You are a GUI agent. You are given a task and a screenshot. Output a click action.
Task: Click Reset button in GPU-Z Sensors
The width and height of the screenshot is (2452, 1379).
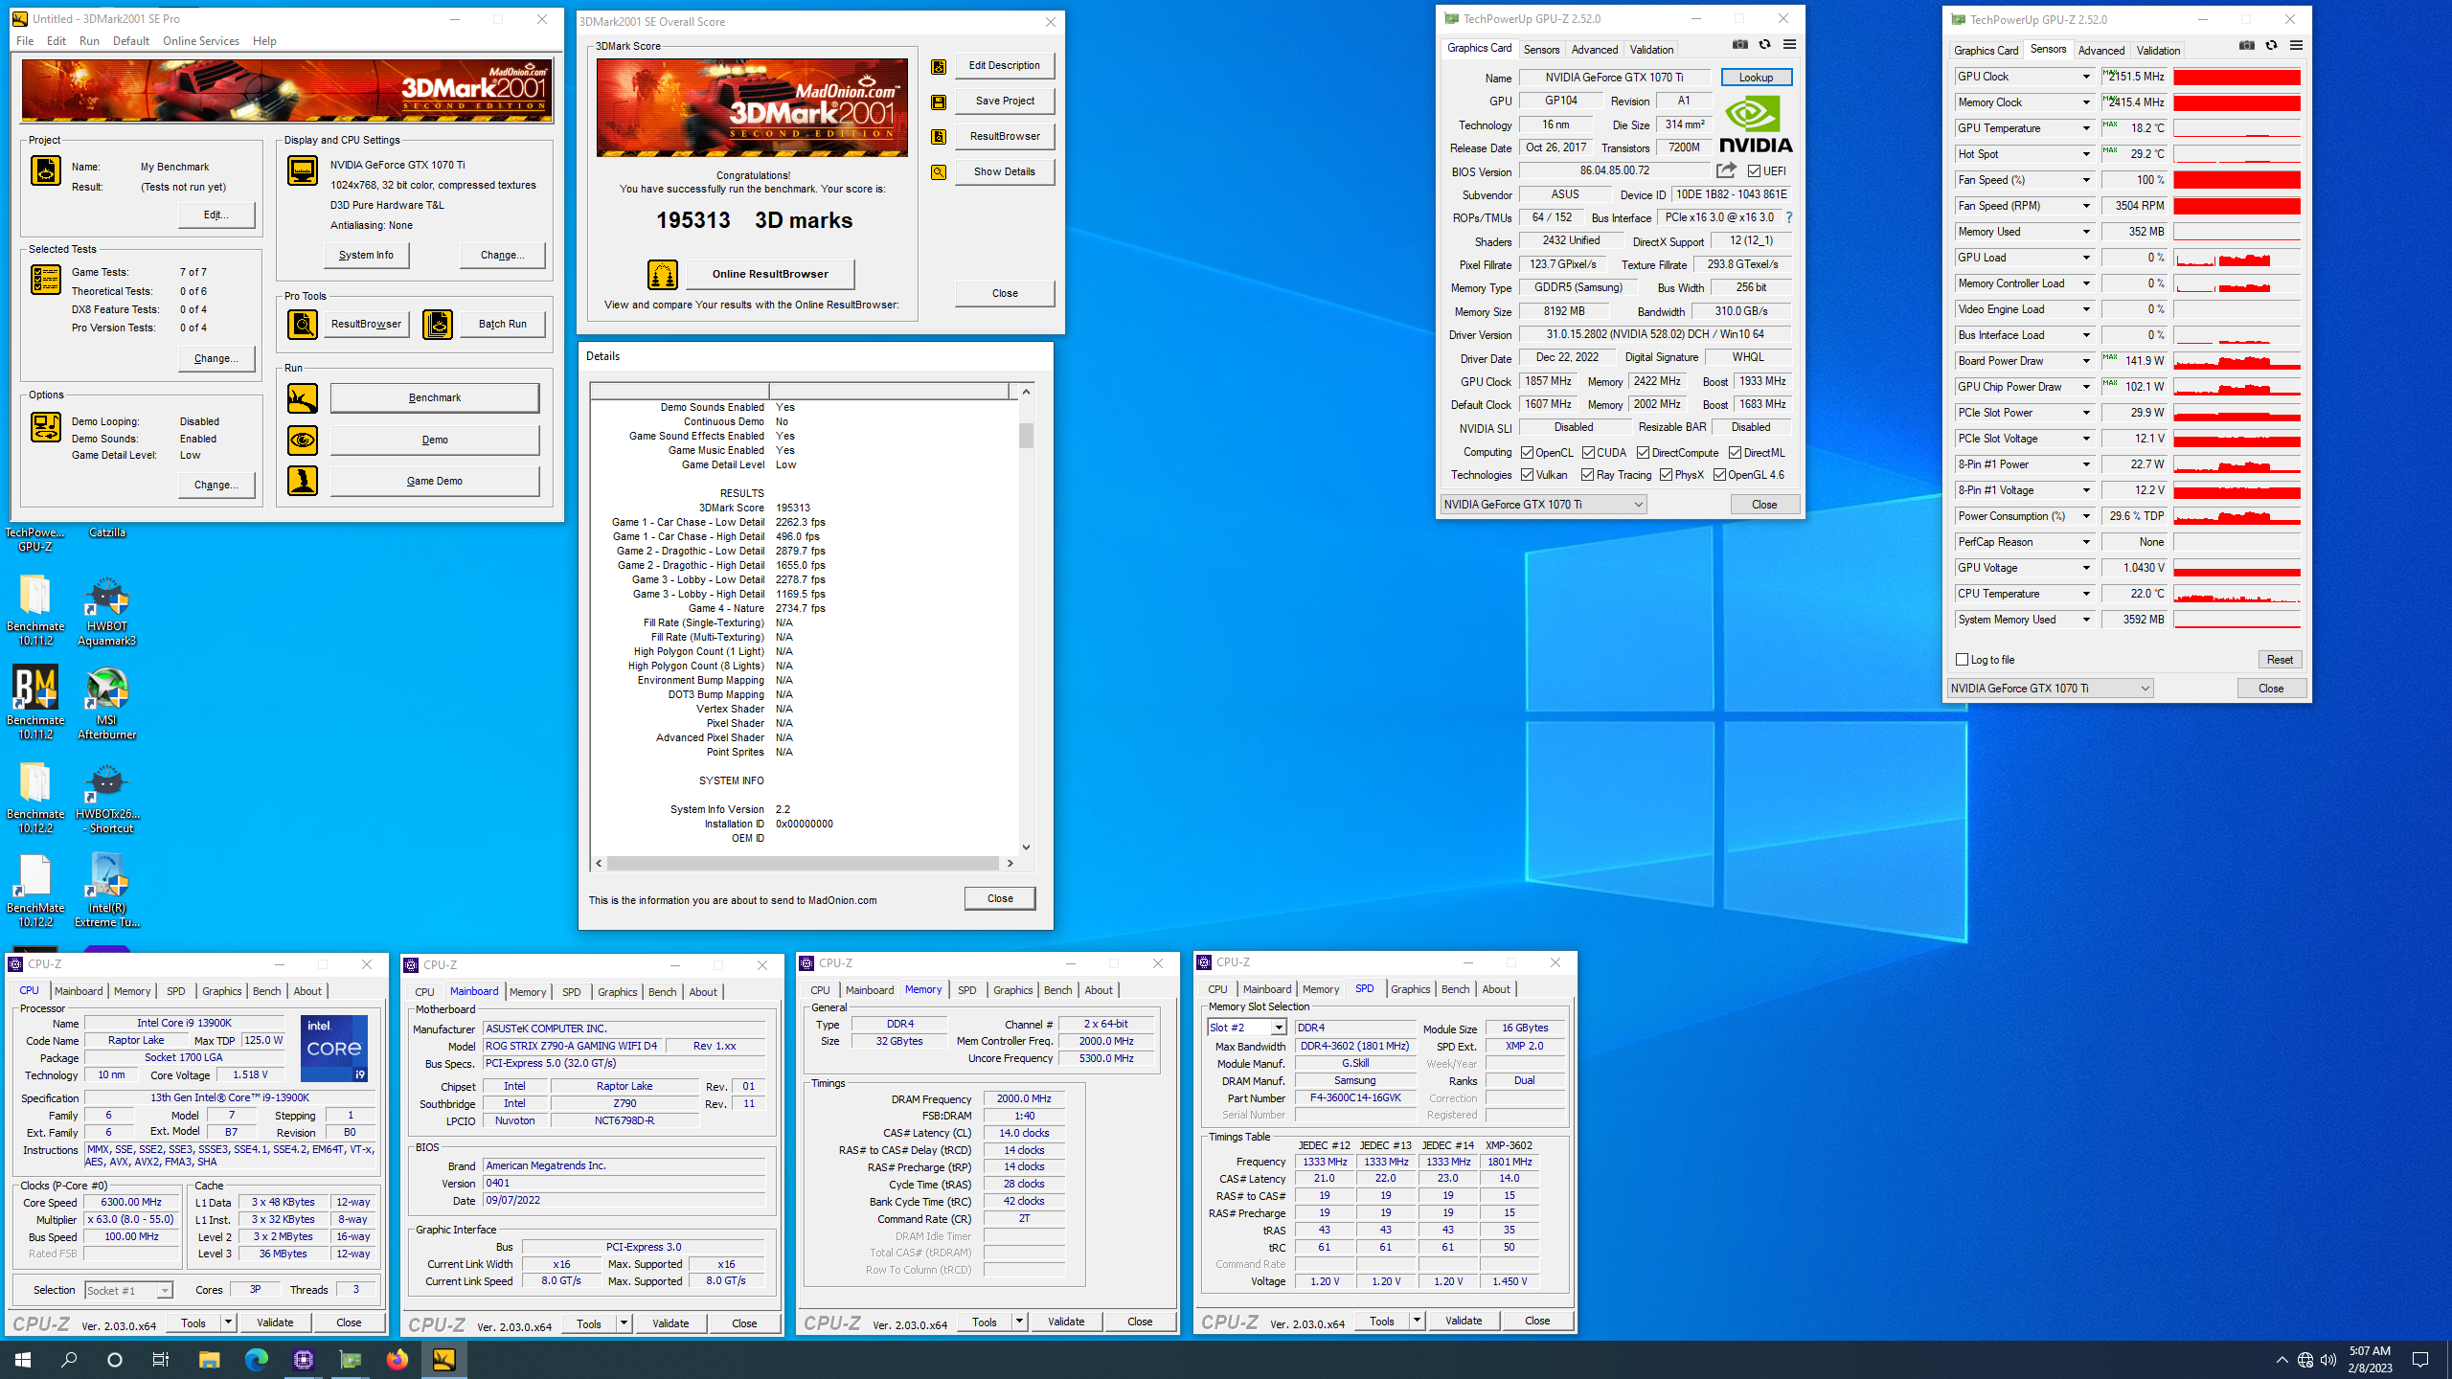[x=2280, y=660]
